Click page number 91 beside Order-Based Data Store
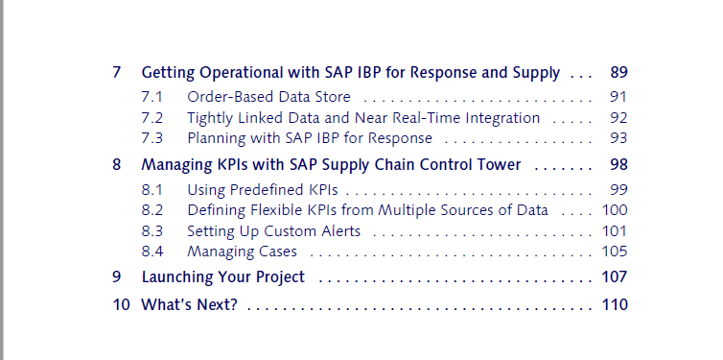 pos(618,97)
